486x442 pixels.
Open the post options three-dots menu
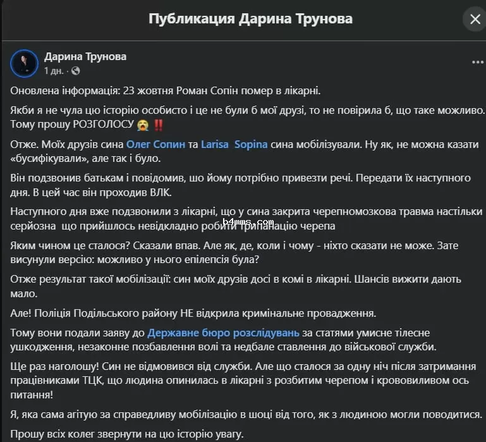[x=478, y=62]
